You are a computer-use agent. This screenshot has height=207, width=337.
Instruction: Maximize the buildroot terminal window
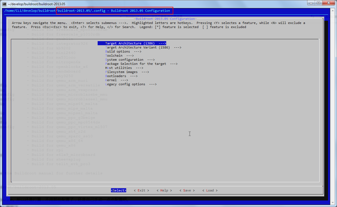pyautogui.click(x=319, y=3)
